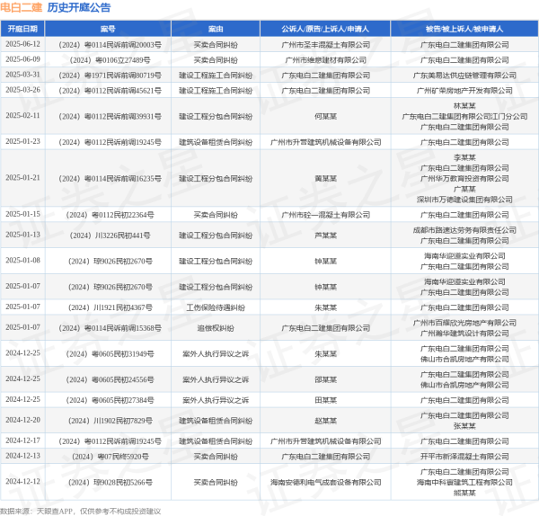The width and height of the screenshot is (539, 516).
Task: Click plaintiff name '田某某'
Action: click(325, 400)
